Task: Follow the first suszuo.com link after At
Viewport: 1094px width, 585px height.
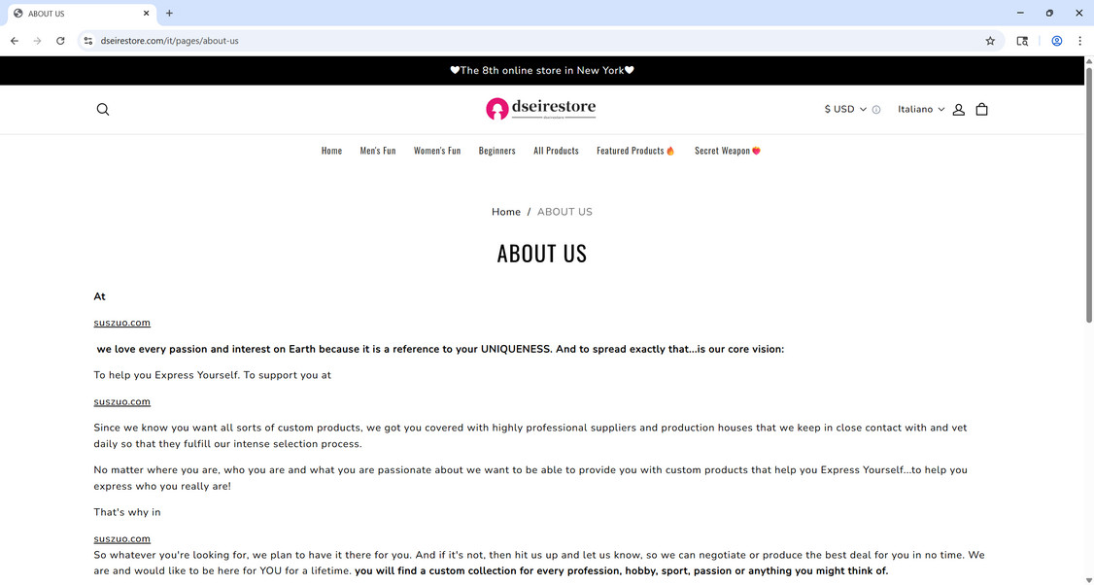Action: (122, 323)
